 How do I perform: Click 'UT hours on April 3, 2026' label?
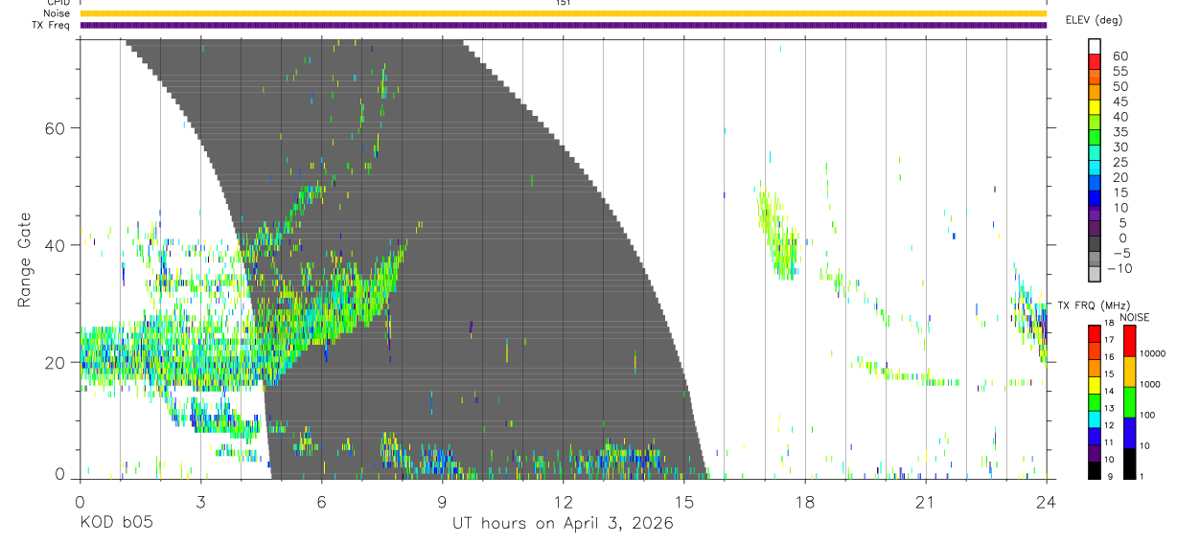[563, 524]
